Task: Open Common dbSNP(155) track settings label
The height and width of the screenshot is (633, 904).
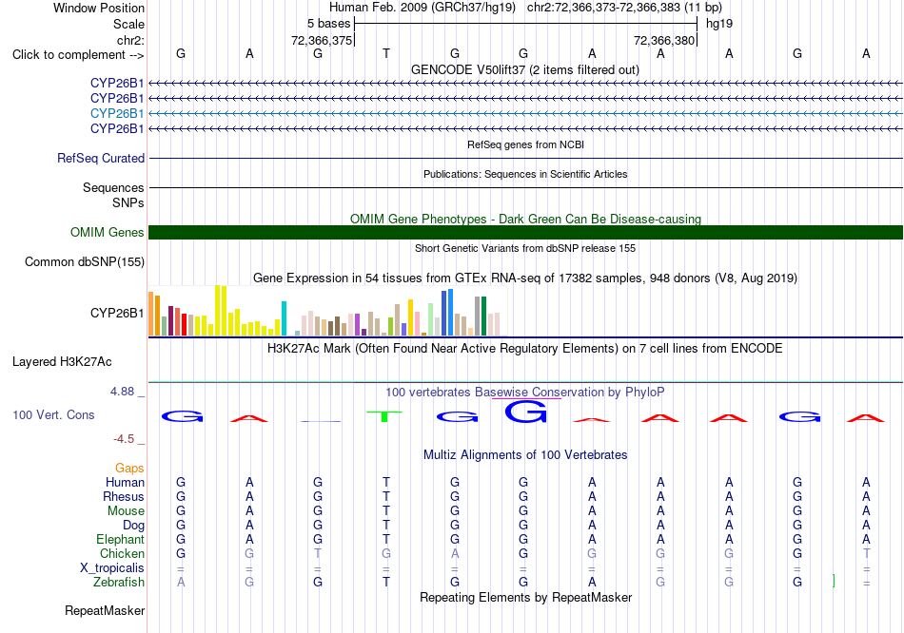Action: coord(85,261)
